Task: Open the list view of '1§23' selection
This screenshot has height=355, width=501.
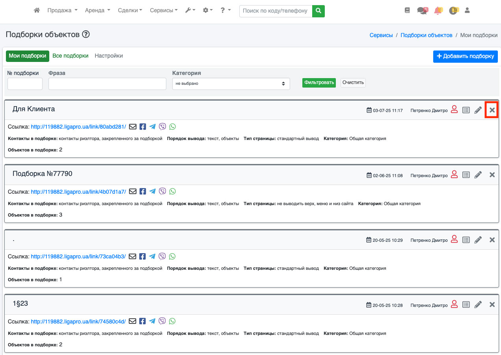Action: [x=466, y=305]
